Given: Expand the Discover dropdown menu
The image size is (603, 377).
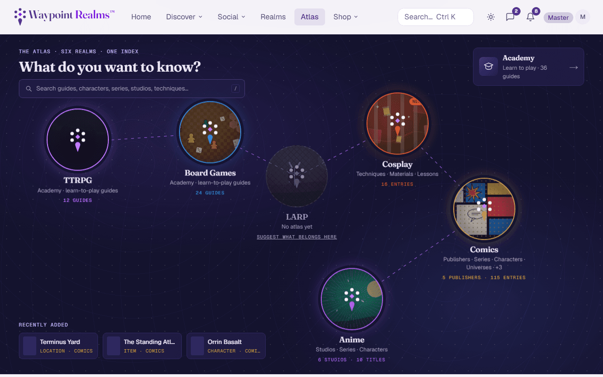Looking at the screenshot, I should point(184,17).
